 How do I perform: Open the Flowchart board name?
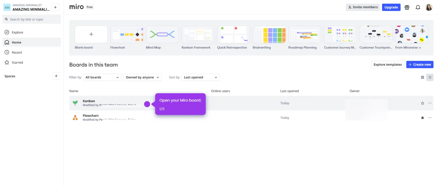pyautogui.click(x=91, y=116)
